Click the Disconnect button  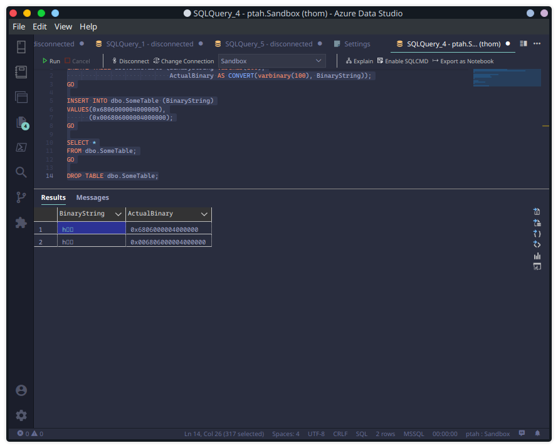point(130,61)
